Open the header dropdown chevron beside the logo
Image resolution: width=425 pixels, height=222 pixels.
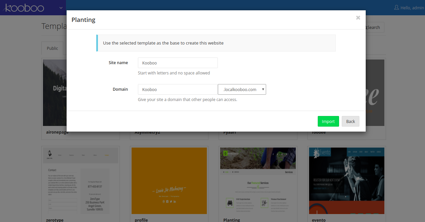(x=61, y=8)
